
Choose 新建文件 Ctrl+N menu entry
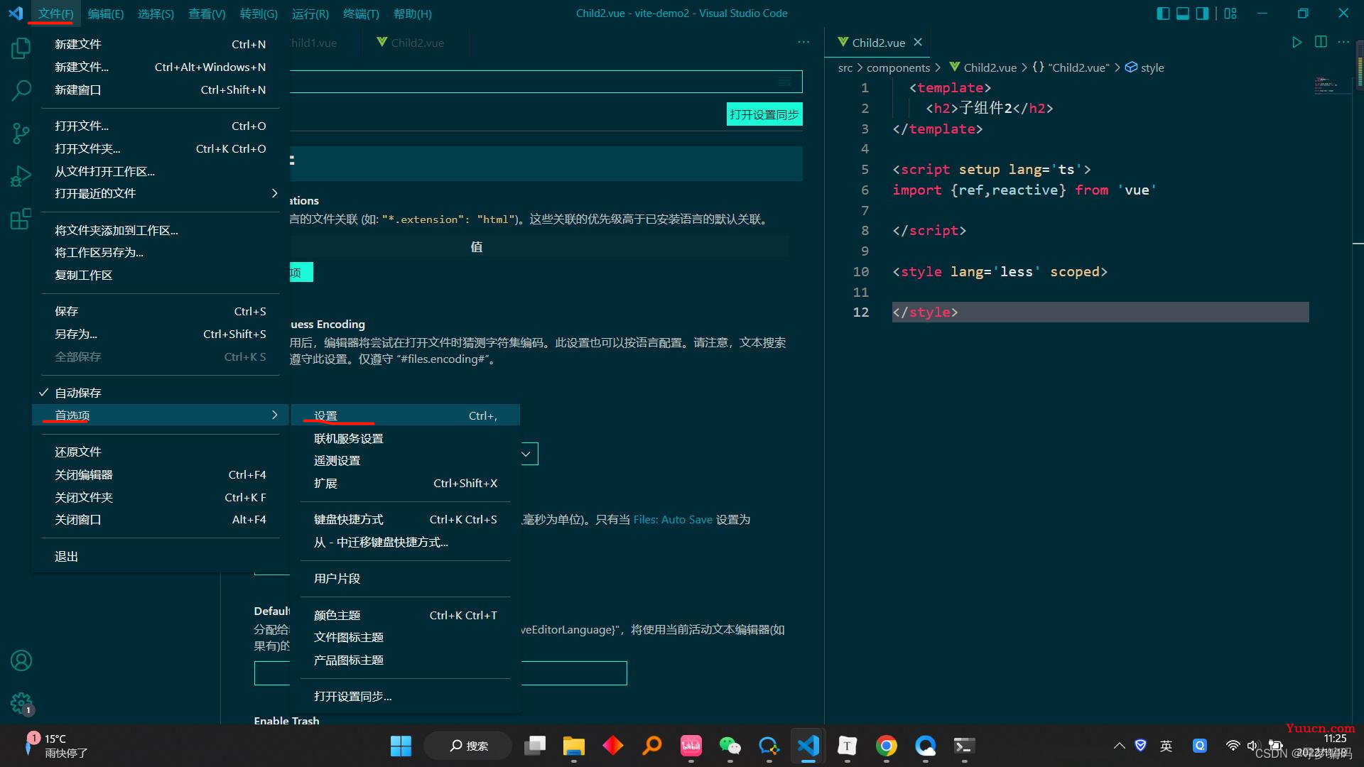pos(161,44)
